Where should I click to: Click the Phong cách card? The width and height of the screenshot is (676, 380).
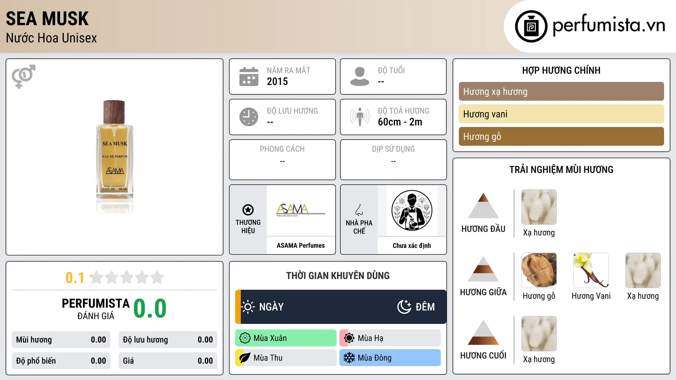[x=282, y=160]
